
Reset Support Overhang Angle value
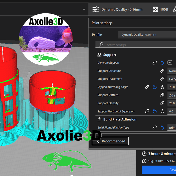pyautogui.click(x=155, y=87)
